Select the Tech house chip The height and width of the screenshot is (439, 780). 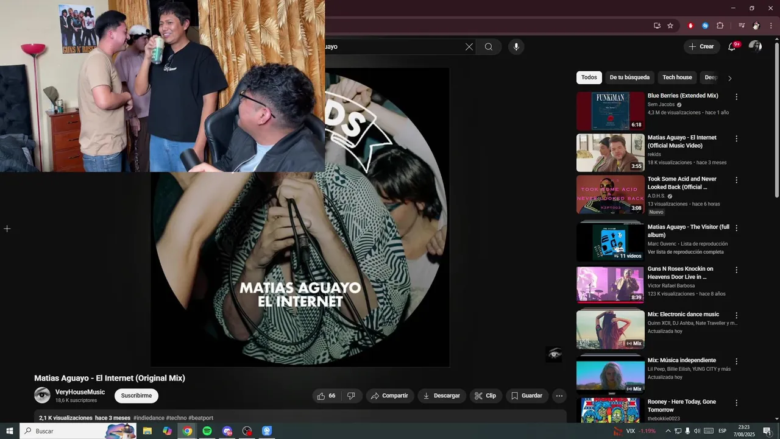point(677,77)
